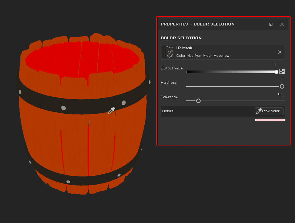Click the COLOR SELECTION section header
The image size is (295, 223).
coord(181,38)
